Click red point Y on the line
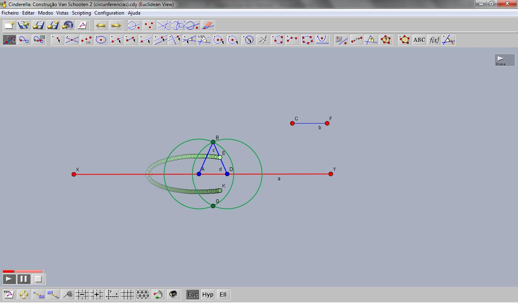518x303 pixels. (331, 174)
